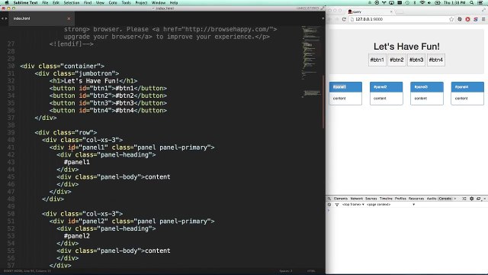Screen dimensions: 488x275
Task: Clear the console with the clear icon
Action: (329, 205)
